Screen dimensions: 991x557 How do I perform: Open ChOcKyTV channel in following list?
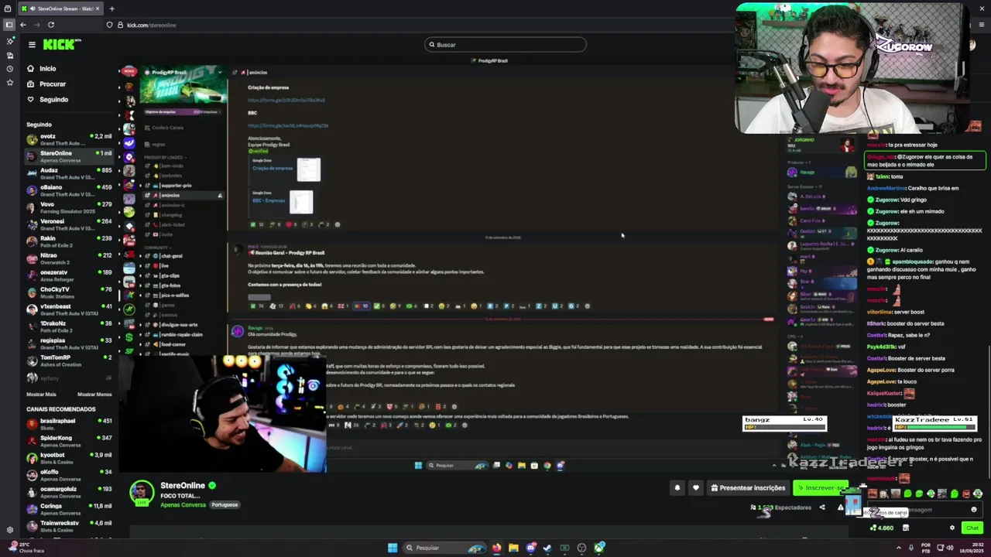(69, 293)
